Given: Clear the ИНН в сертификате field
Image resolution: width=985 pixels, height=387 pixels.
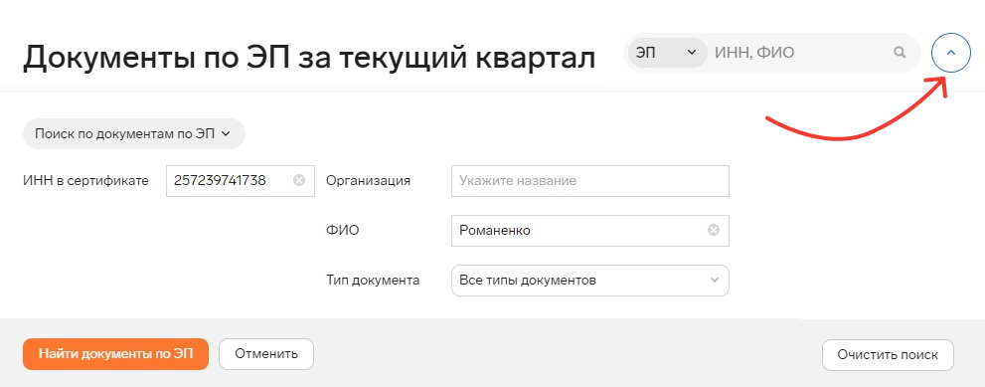Looking at the screenshot, I should 299,181.
